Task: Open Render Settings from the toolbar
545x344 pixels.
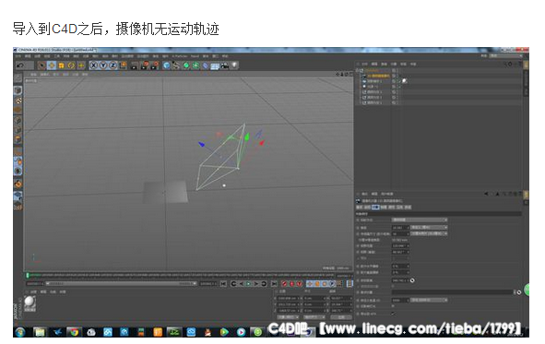Action: 155,65
